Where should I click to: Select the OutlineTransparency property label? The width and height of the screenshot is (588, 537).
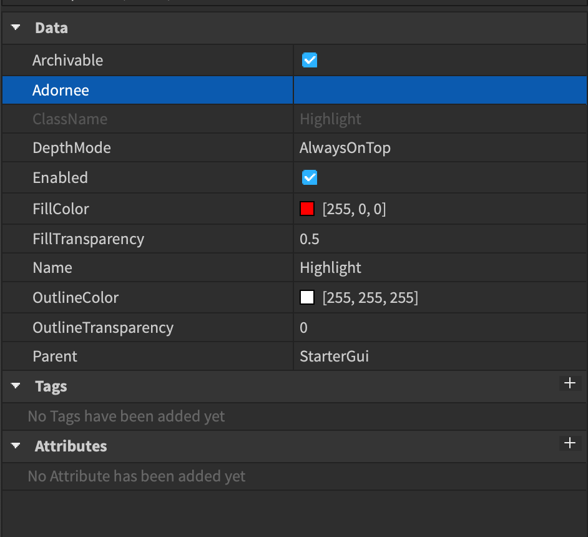[103, 328]
